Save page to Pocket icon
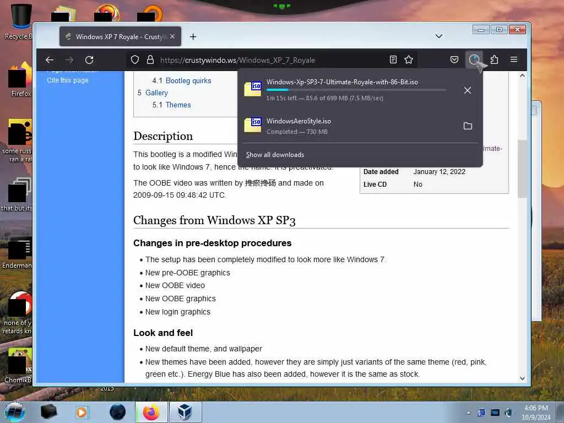 454,59
